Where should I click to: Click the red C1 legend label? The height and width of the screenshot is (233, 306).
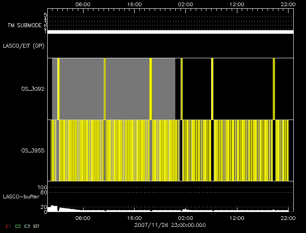(x=7, y=226)
